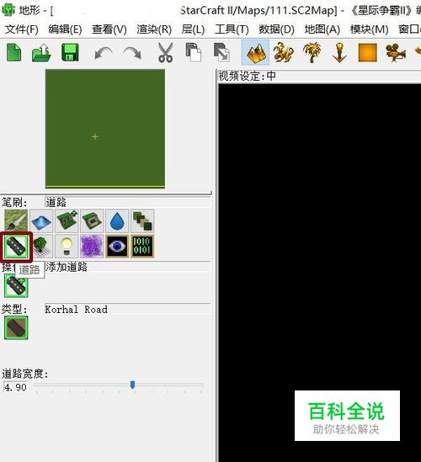Select the foliage tree brush
The image size is (421, 462).
[41, 247]
